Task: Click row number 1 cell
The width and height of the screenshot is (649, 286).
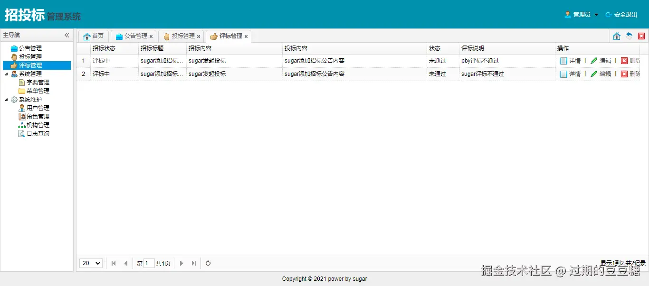Action: tap(84, 61)
